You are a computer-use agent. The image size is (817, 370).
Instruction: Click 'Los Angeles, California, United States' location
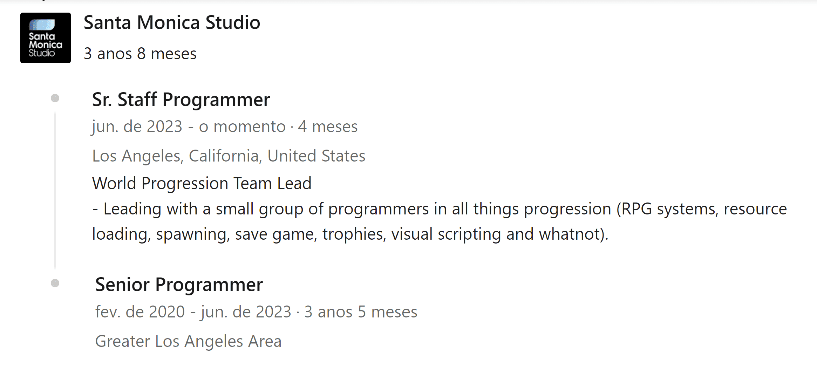pyautogui.click(x=229, y=156)
